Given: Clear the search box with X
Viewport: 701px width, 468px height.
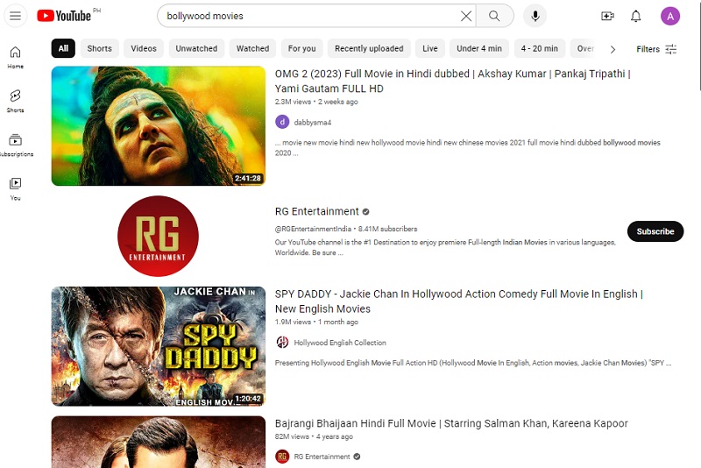Looking at the screenshot, I should click(466, 16).
